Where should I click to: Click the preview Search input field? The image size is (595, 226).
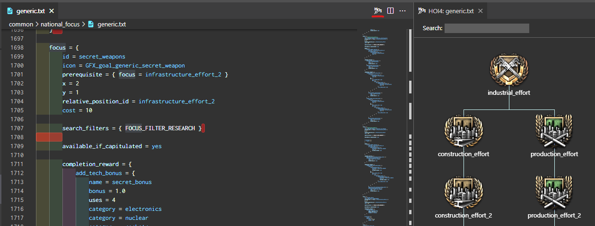pyautogui.click(x=487, y=28)
